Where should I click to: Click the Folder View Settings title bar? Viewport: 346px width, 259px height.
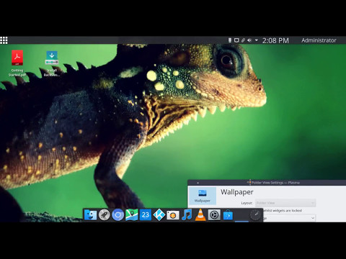(267, 183)
